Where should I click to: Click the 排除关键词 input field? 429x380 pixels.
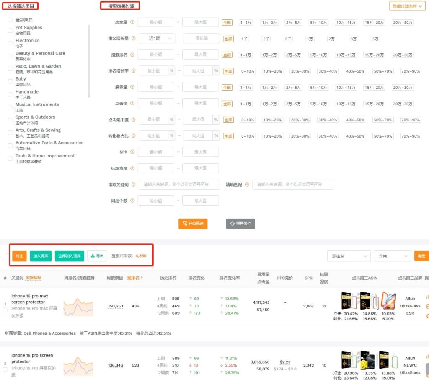click(179, 185)
